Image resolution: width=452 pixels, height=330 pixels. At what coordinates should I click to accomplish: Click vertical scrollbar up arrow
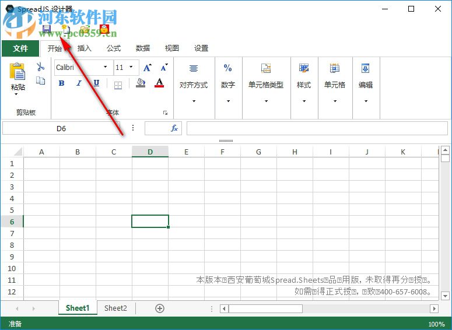[445, 150]
